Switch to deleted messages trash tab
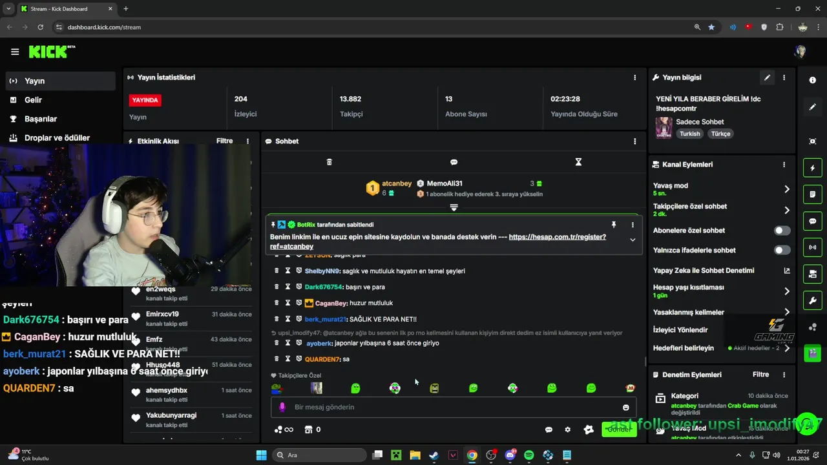This screenshot has height=465, width=827. point(329,162)
